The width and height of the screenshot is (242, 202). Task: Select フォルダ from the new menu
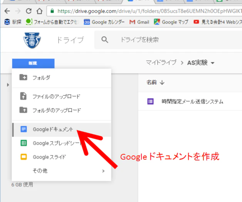click(x=61, y=77)
